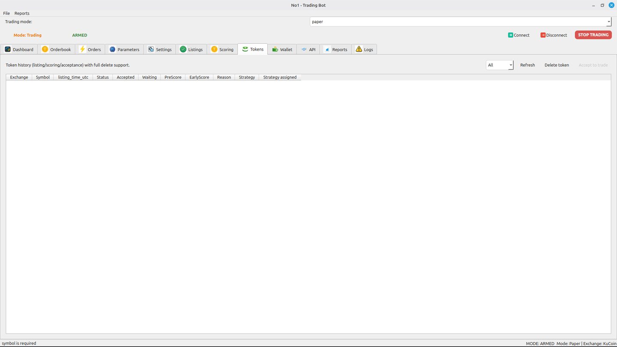Click the Strategy column header
This screenshot has height=347, width=617.
pos(247,77)
